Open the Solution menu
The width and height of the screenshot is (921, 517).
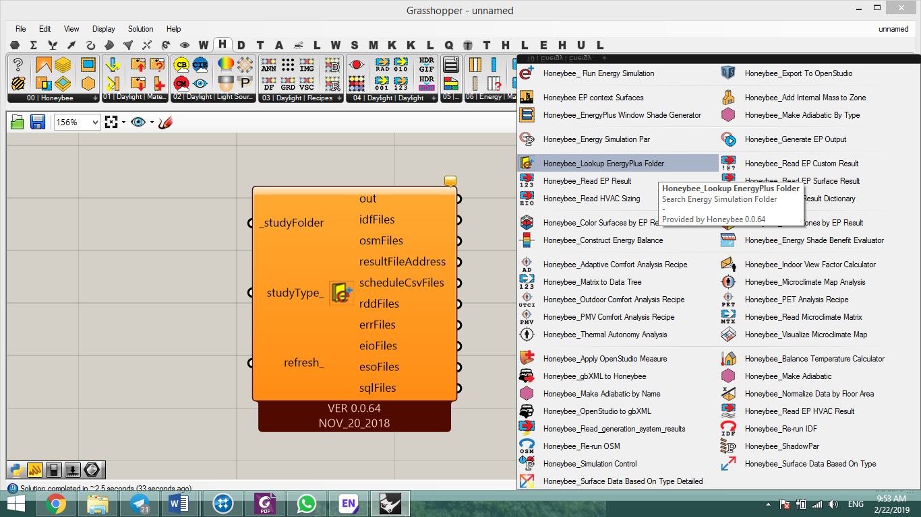click(141, 29)
